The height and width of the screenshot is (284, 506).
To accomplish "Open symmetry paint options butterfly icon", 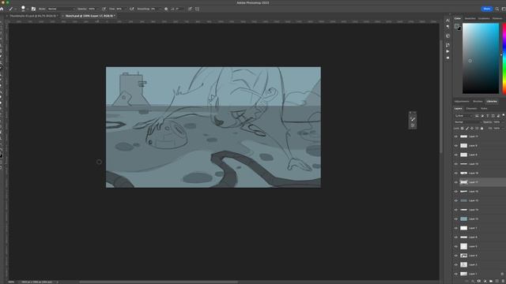I will point(197,9).
